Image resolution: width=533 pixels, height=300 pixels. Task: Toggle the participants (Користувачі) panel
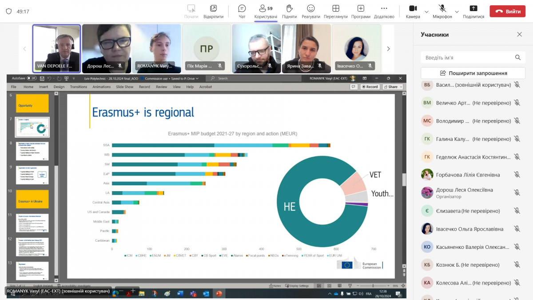point(266,11)
